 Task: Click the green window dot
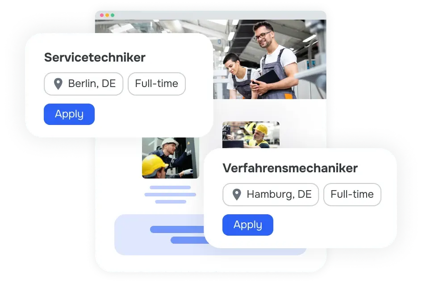click(x=113, y=15)
